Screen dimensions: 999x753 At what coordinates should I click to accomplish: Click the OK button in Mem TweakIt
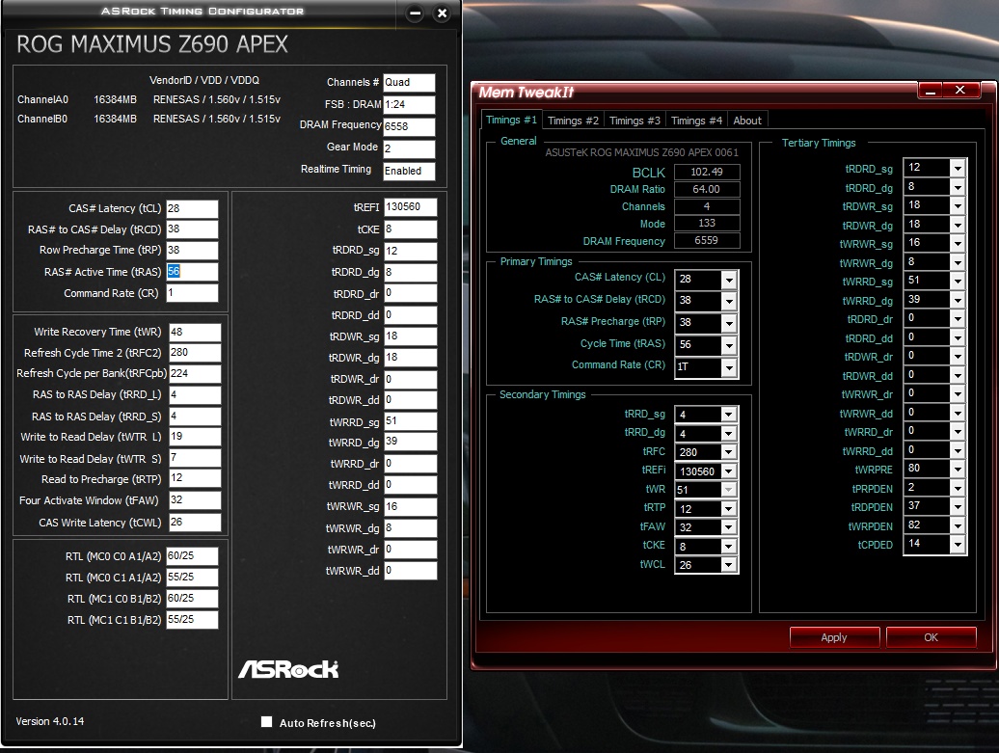coord(931,637)
